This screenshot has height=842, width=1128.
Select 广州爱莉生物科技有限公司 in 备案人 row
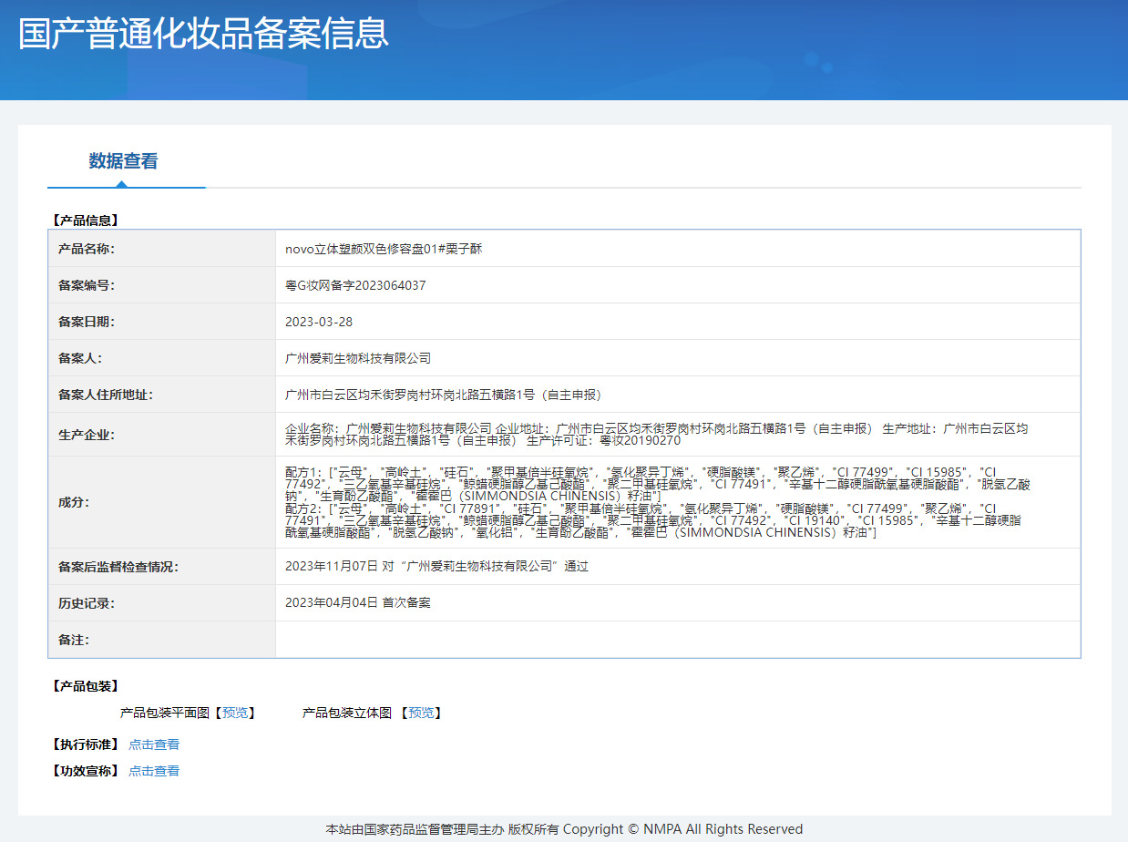pos(358,358)
